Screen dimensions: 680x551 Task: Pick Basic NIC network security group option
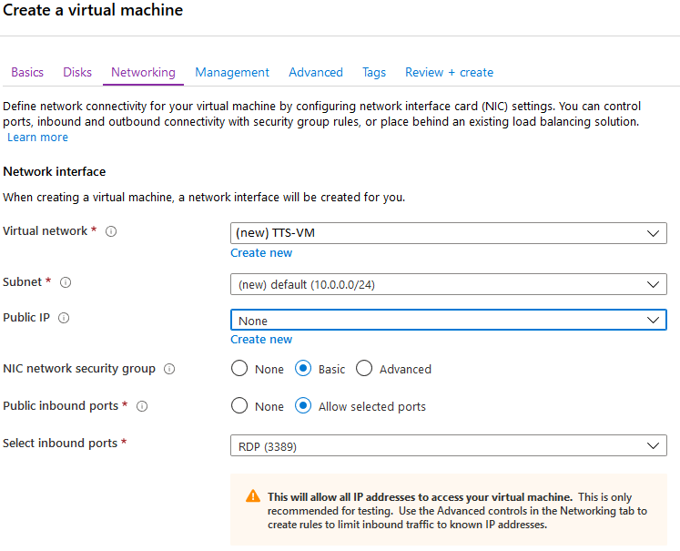click(304, 369)
